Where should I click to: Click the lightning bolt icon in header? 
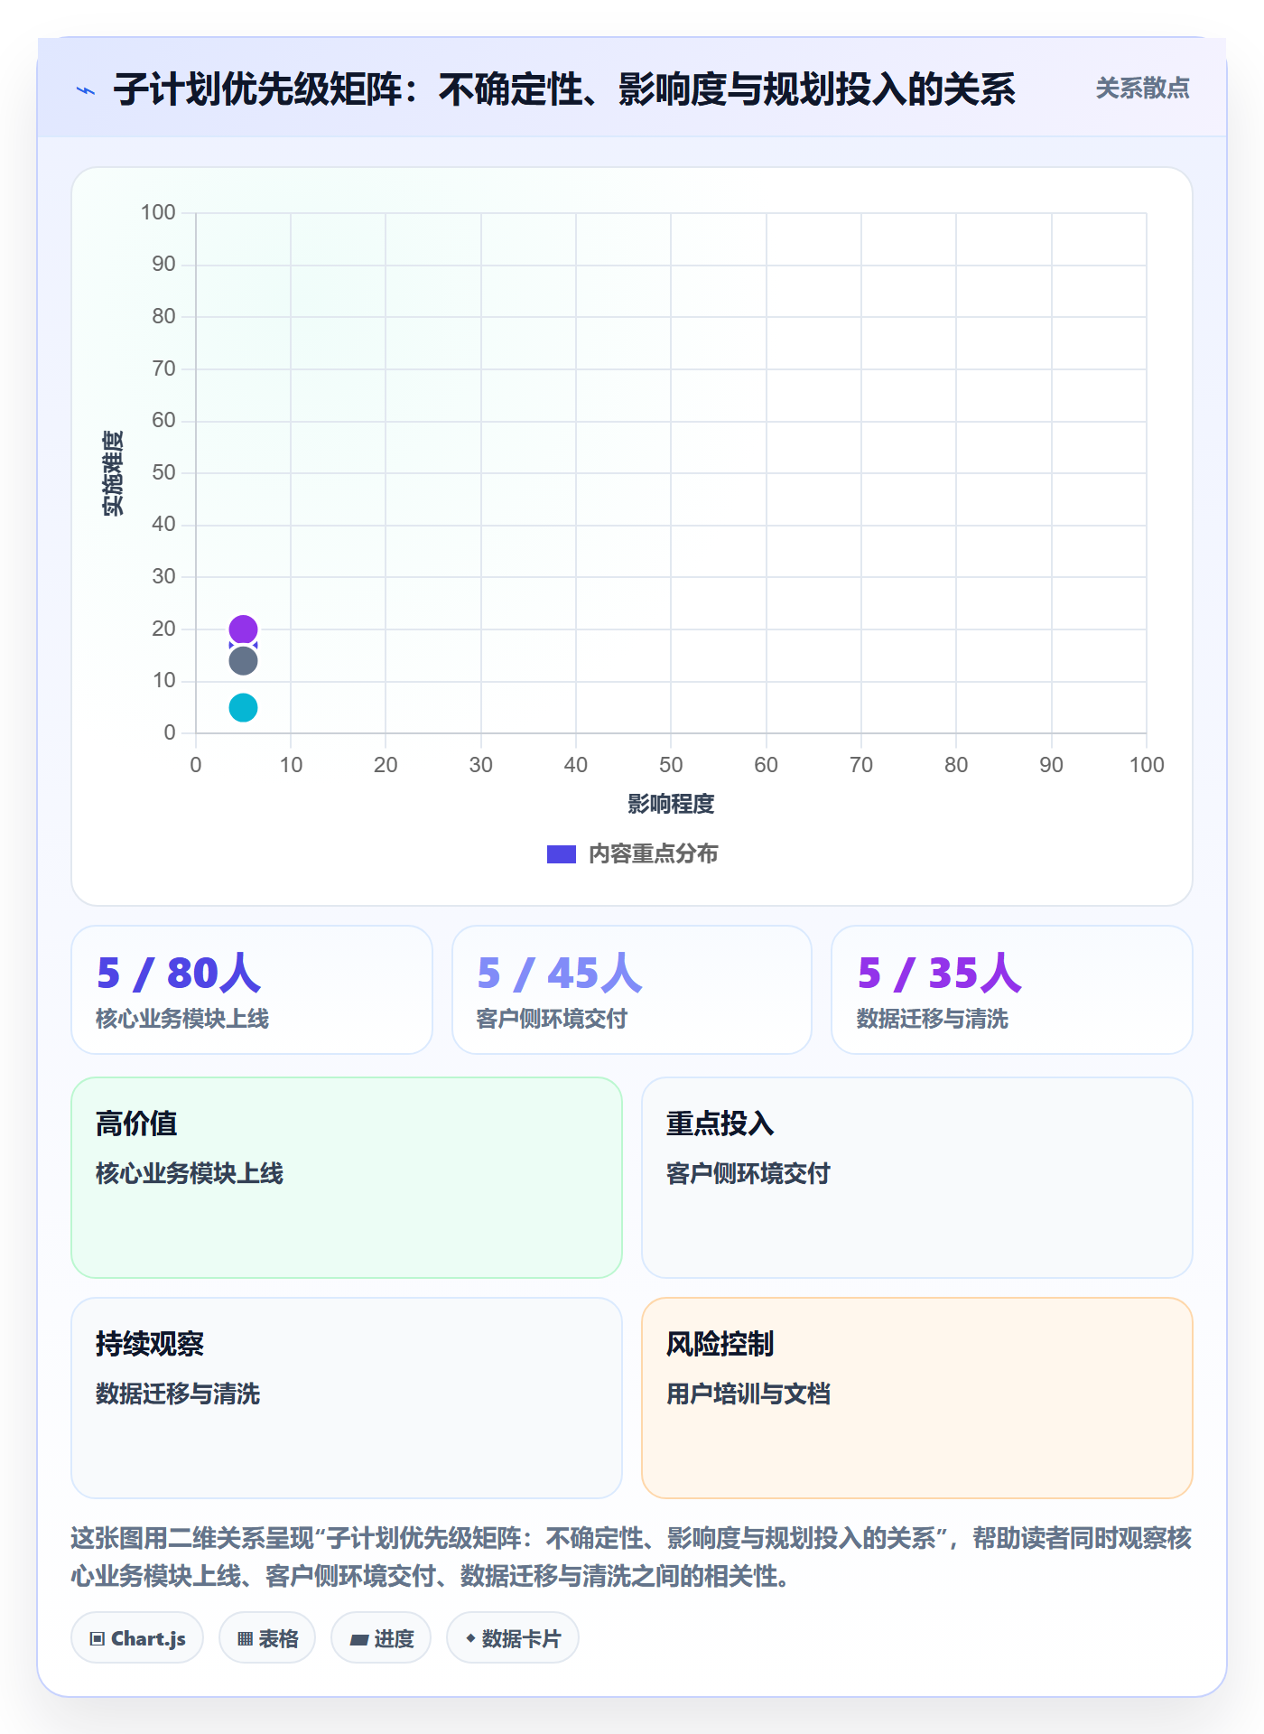[x=86, y=90]
